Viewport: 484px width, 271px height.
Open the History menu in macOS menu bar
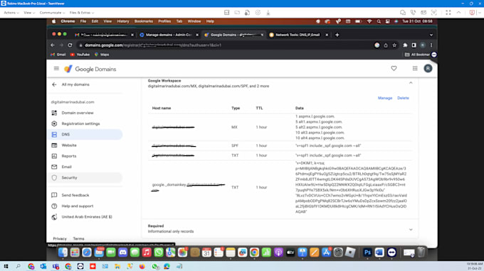[x=123, y=21]
